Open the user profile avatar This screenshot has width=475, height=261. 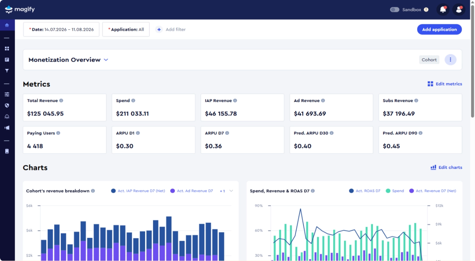[x=459, y=10]
